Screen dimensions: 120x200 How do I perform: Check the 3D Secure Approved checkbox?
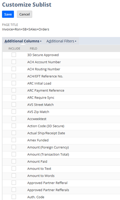tap(14, 55)
